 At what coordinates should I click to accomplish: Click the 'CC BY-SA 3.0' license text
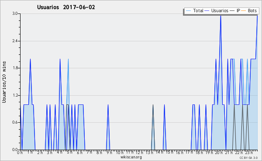pyautogui.click(x=248, y=158)
